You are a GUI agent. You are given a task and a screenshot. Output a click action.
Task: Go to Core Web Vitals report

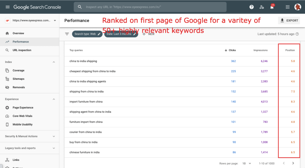pyautogui.click(x=22, y=116)
